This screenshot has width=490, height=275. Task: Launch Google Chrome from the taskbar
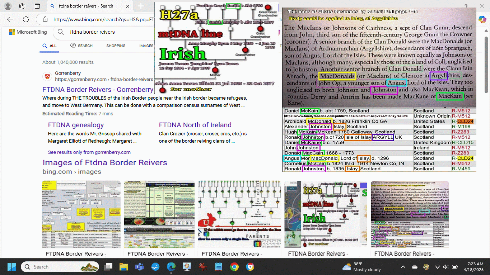pyautogui.click(x=234, y=267)
